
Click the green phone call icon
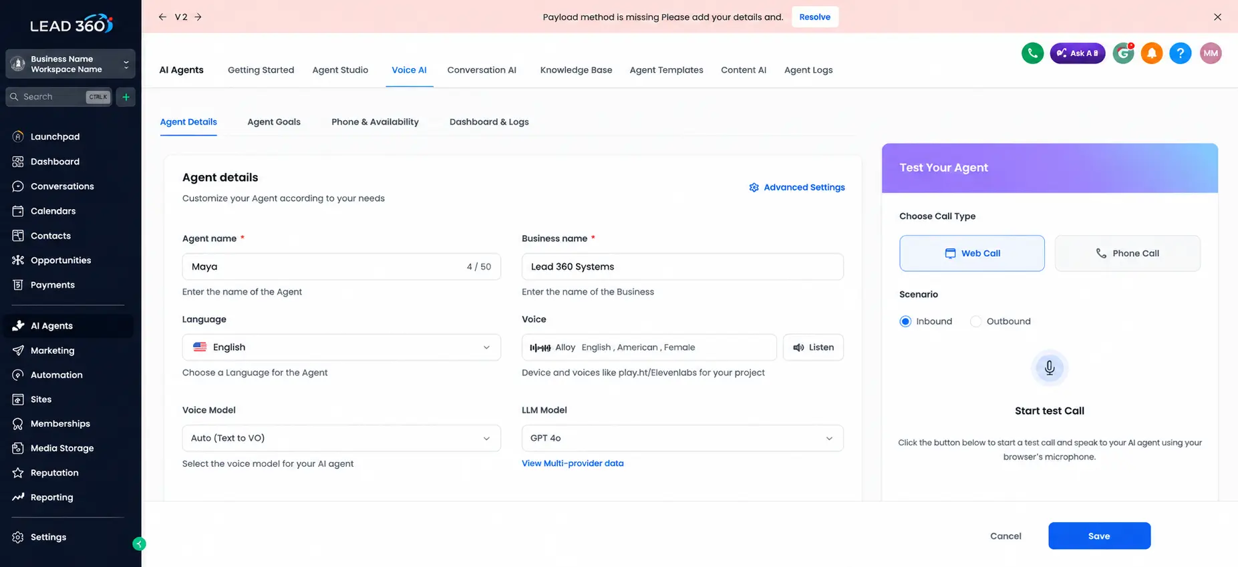[x=1032, y=53]
